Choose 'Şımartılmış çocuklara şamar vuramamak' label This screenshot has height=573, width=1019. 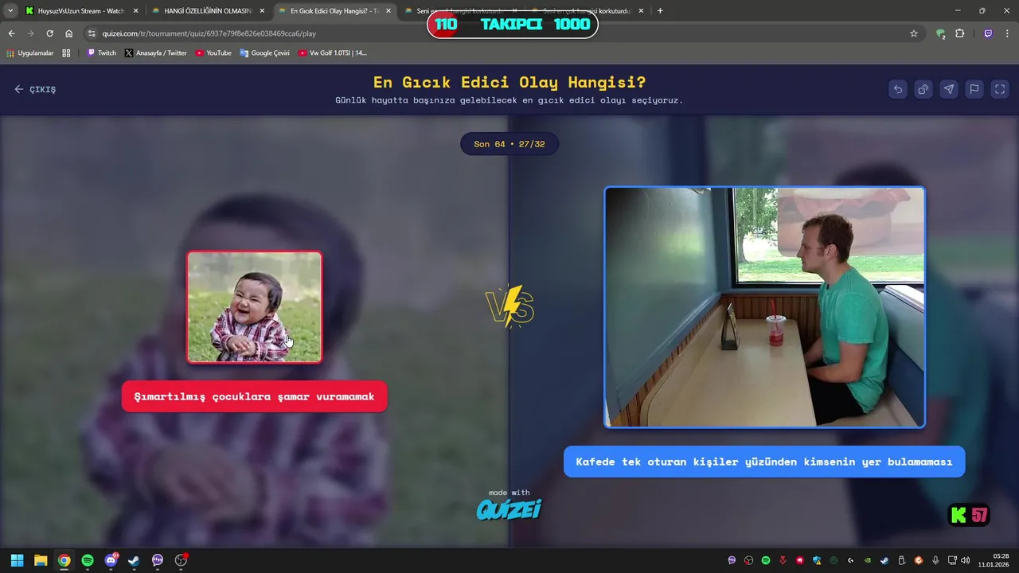pos(254,396)
